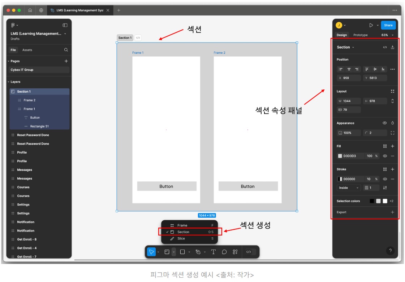Toggle individual corner radius option
Screen dimensions: 405x282
pos(392,133)
